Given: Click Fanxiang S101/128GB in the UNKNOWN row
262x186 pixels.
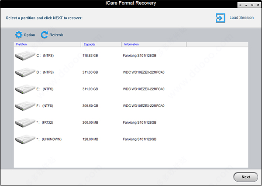Looking at the screenshot, I should tap(140, 139).
